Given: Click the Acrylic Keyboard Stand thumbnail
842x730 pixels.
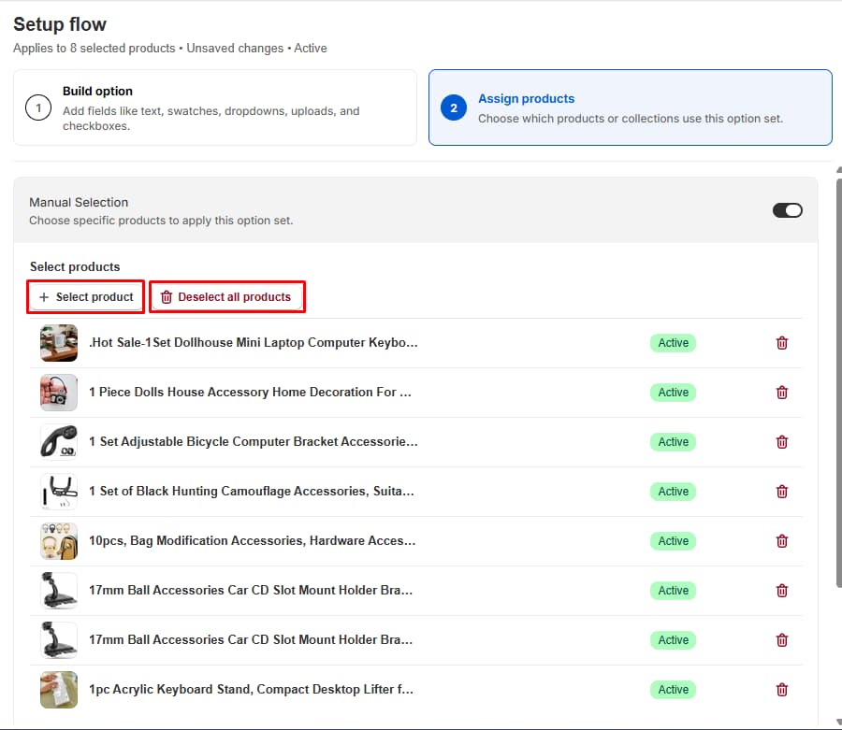Looking at the screenshot, I should click(59, 690).
